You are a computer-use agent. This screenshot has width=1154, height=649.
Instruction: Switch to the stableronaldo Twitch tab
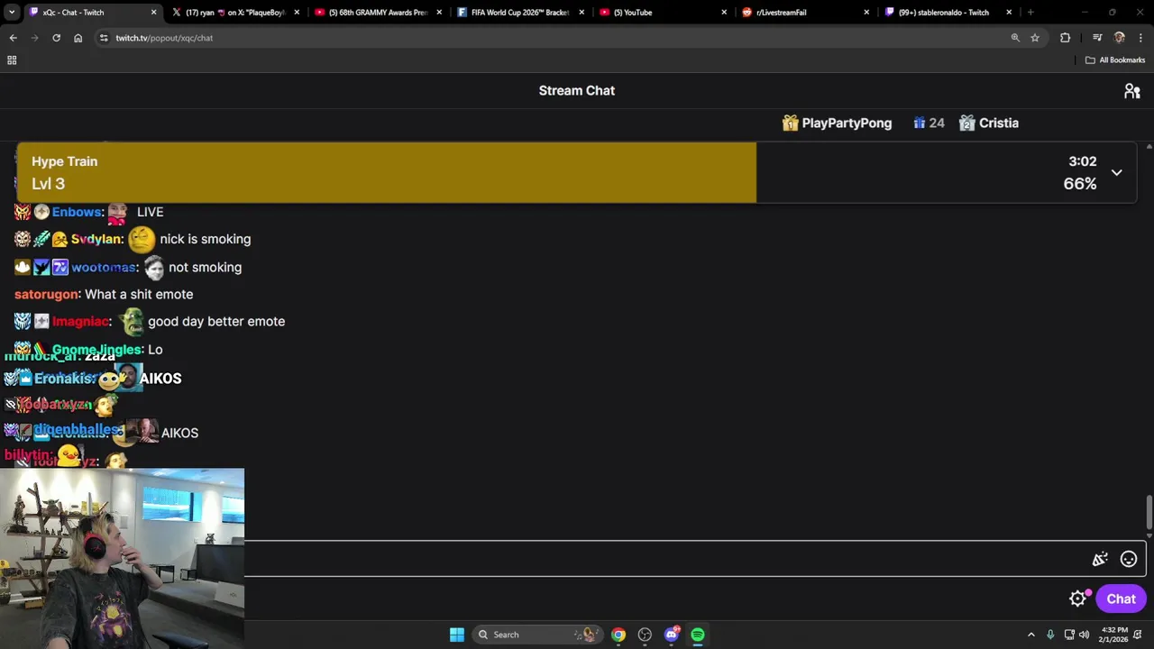point(948,13)
